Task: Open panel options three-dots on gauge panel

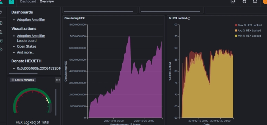Action: click(58, 80)
